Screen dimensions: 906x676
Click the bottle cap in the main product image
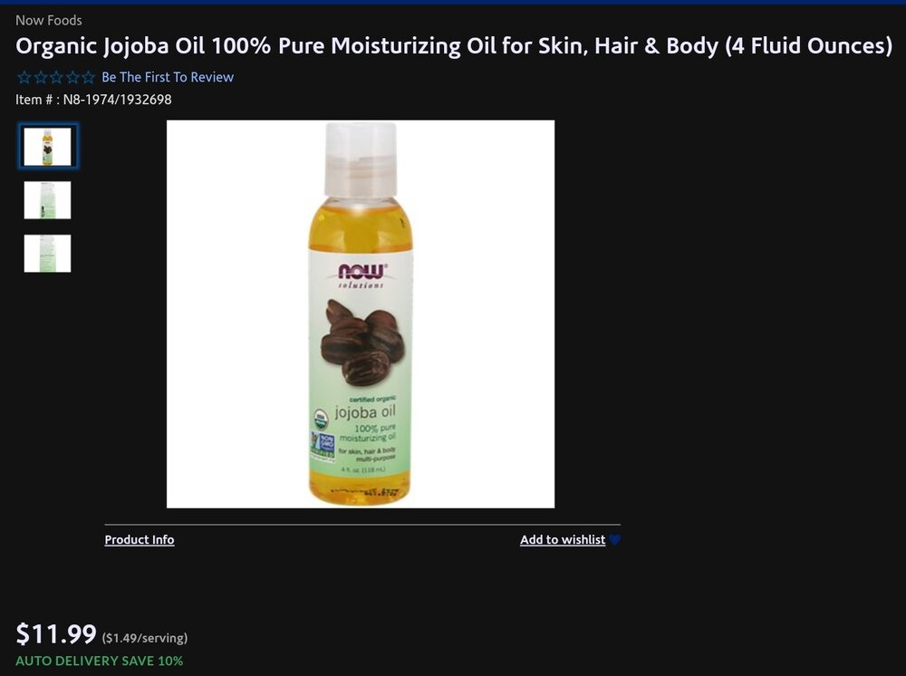click(x=361, y=159)
